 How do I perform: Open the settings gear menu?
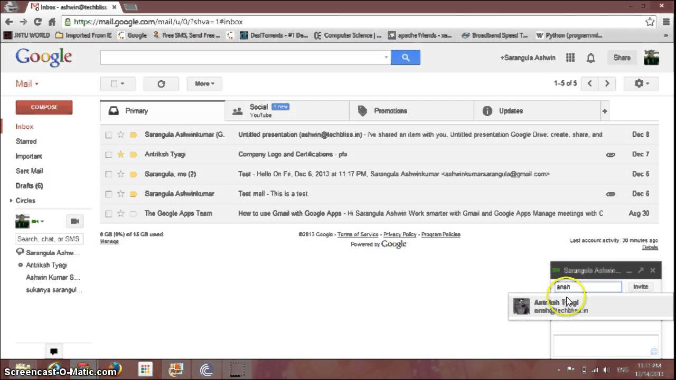641,83
